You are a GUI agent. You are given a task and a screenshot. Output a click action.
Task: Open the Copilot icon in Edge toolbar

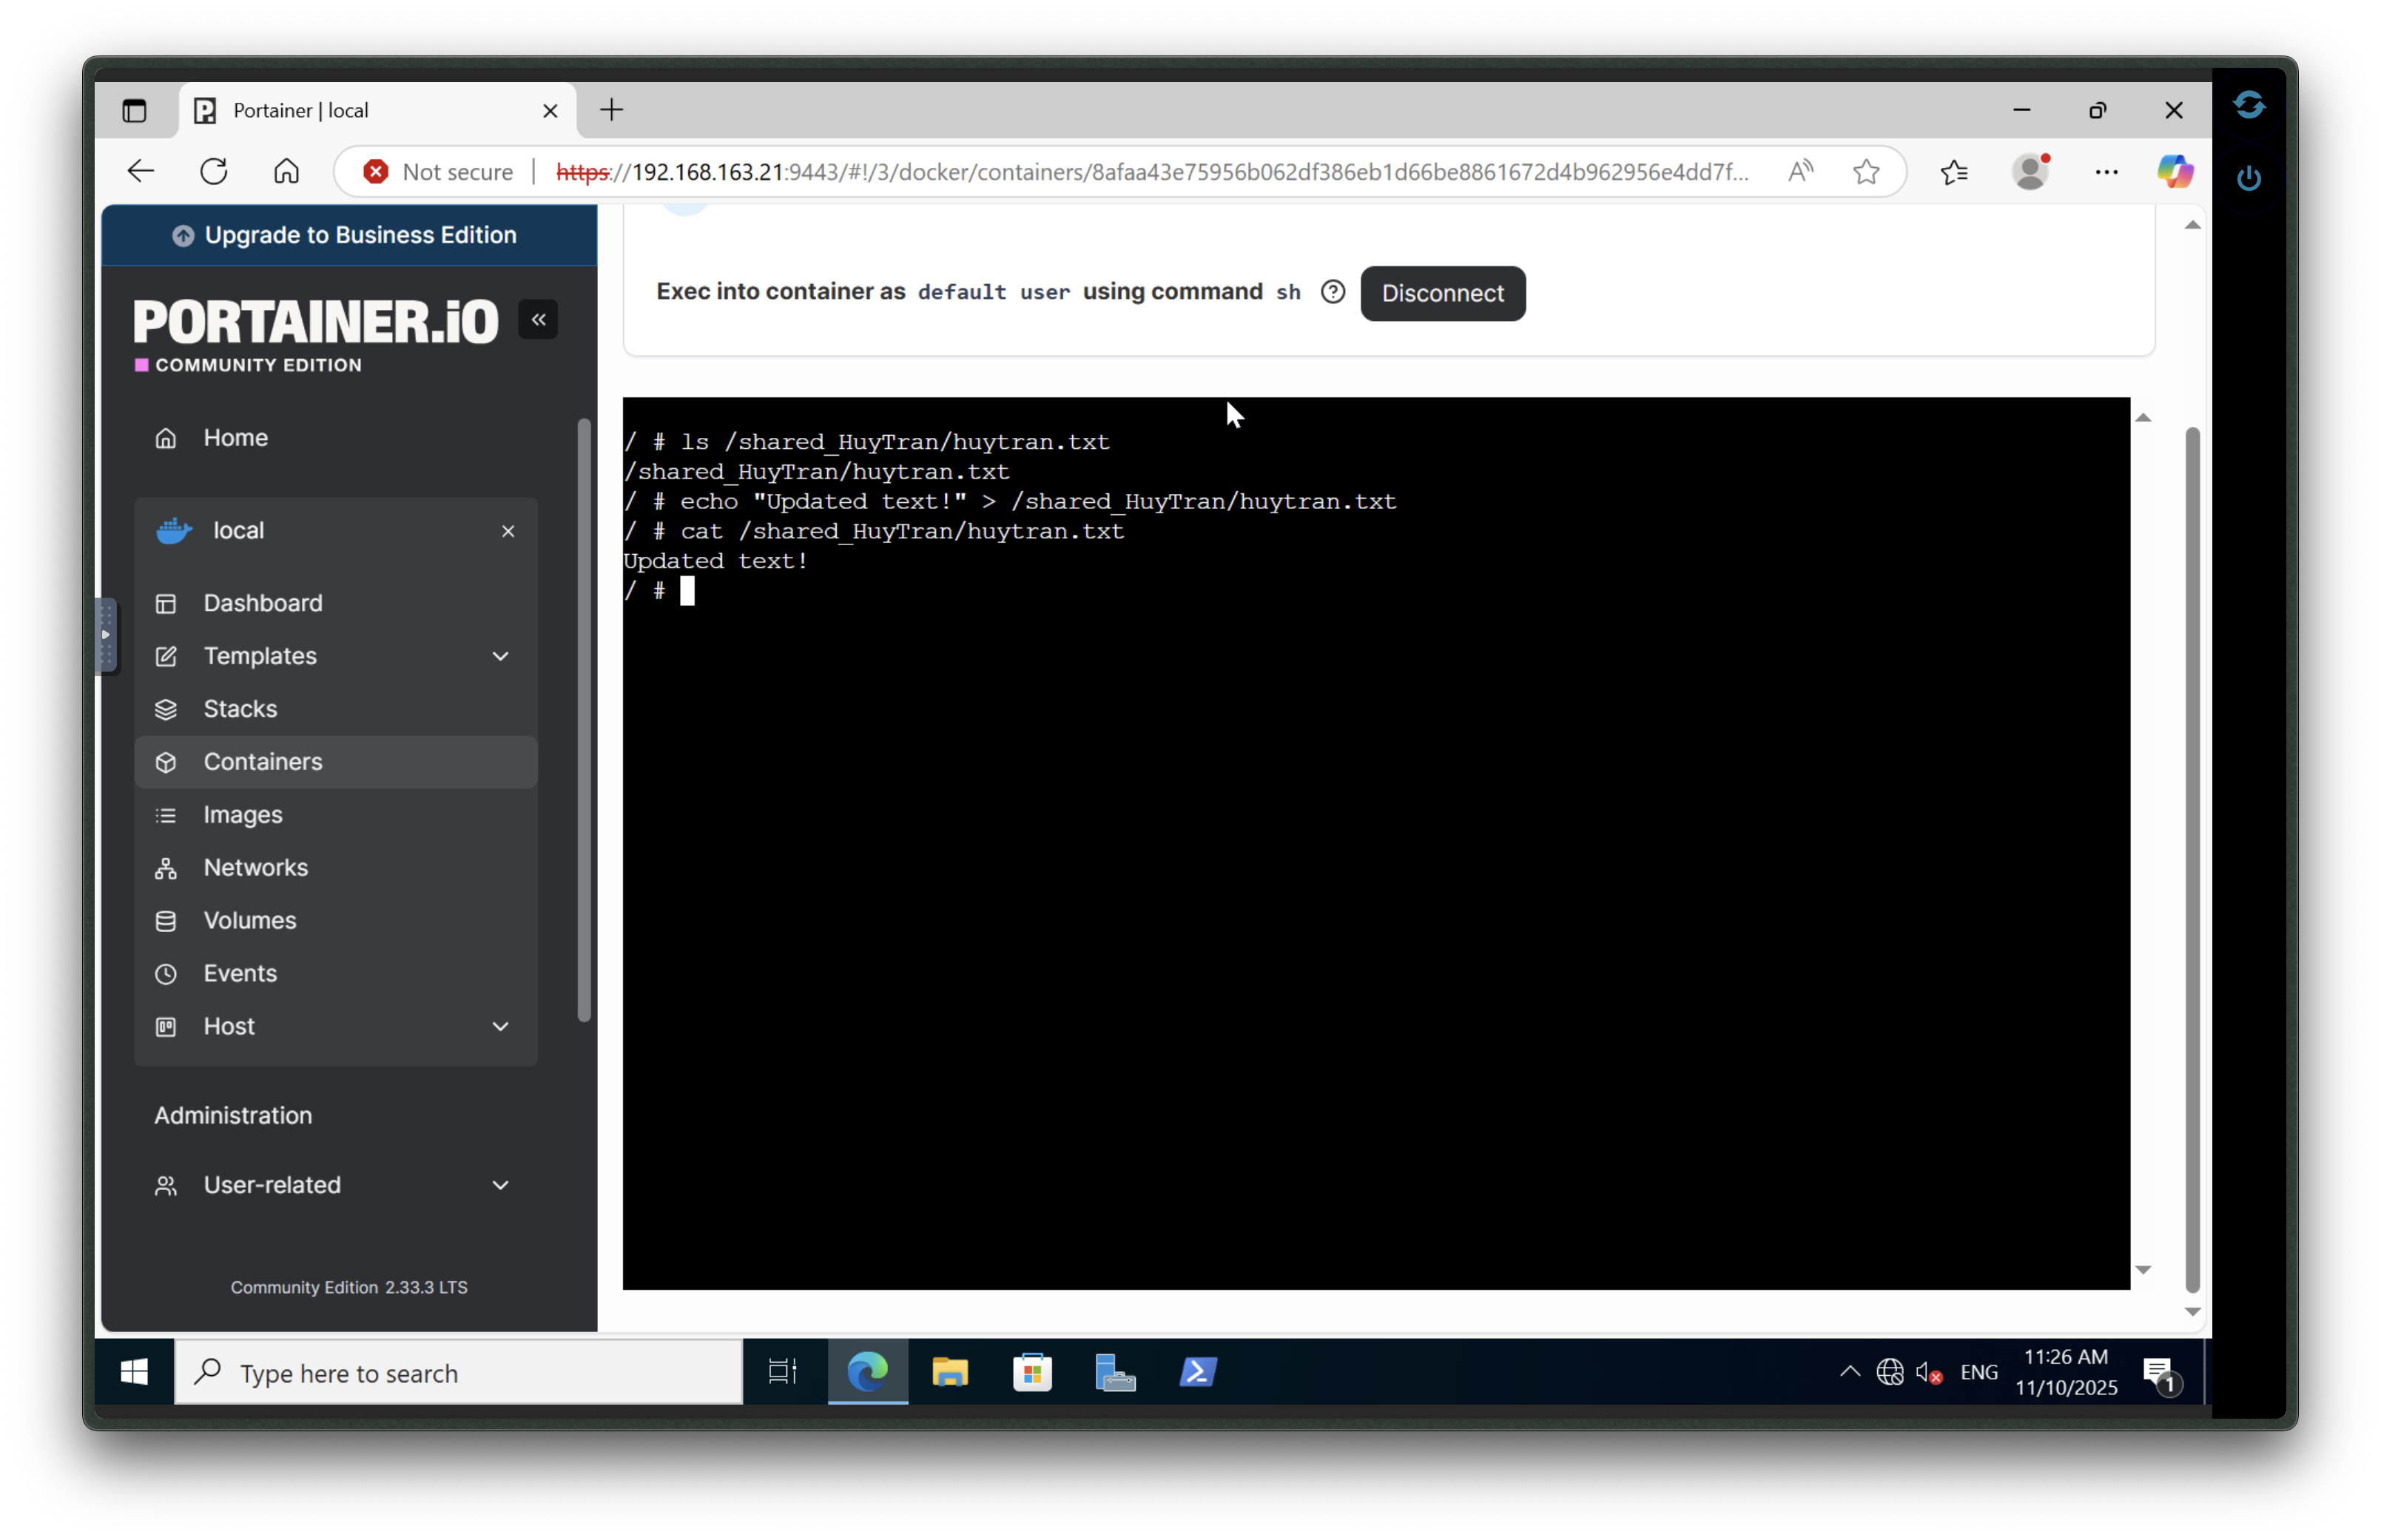click(x=2174, y=172)
